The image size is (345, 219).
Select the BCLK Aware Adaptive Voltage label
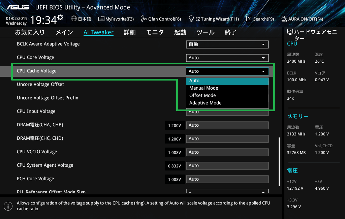pos(48,44)
